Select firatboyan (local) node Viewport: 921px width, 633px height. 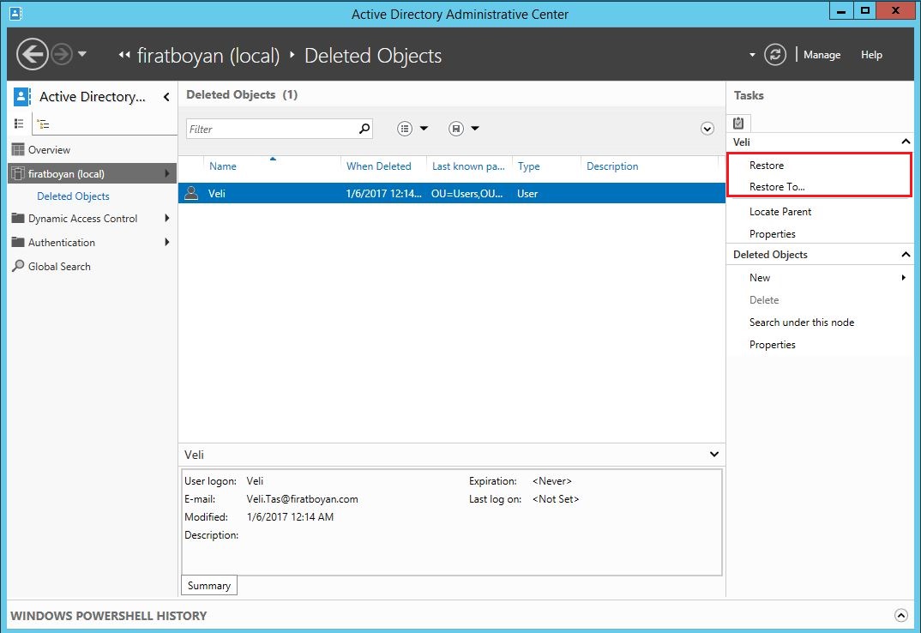(x=93, y=174)
